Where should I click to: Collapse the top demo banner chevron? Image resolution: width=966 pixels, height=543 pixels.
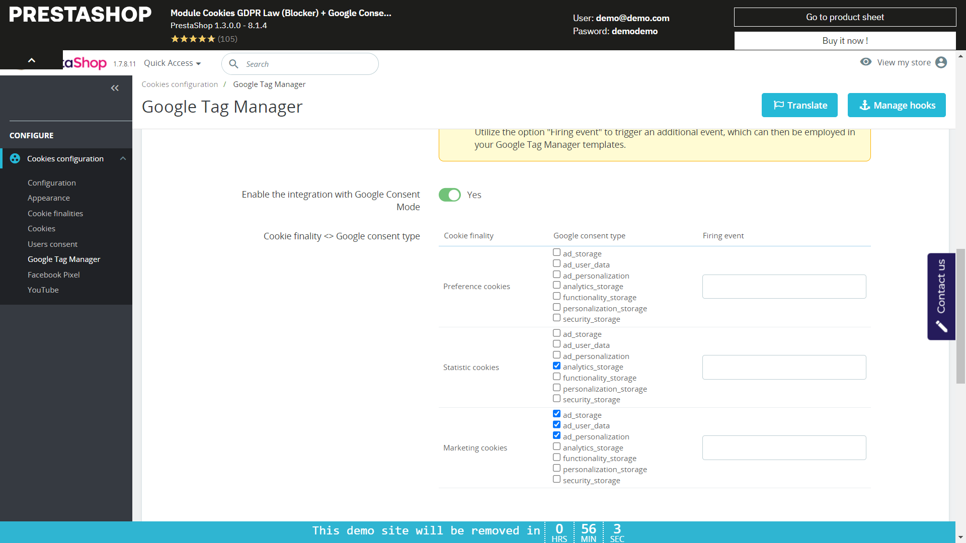(x=31, y=60)
